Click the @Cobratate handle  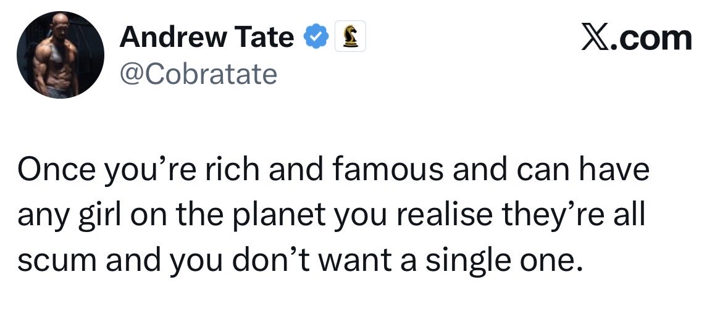click(198, 74)
